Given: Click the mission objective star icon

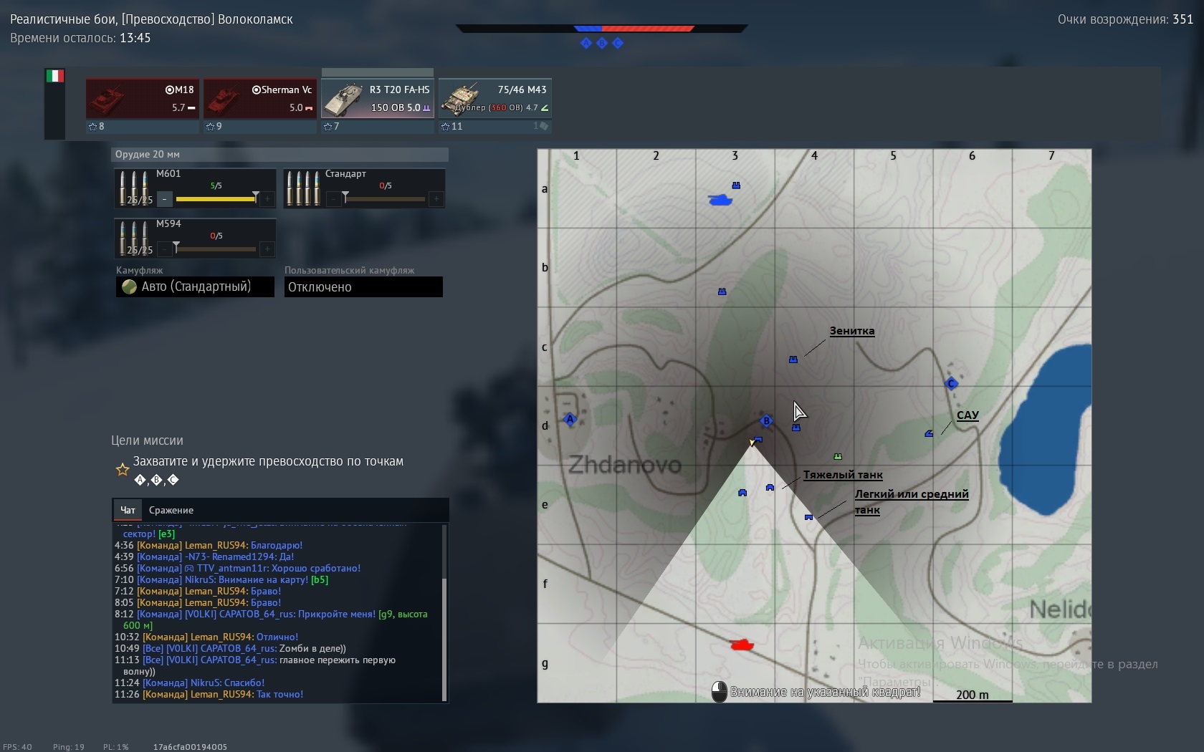Looking at the screenshot, I should (123, 470).
